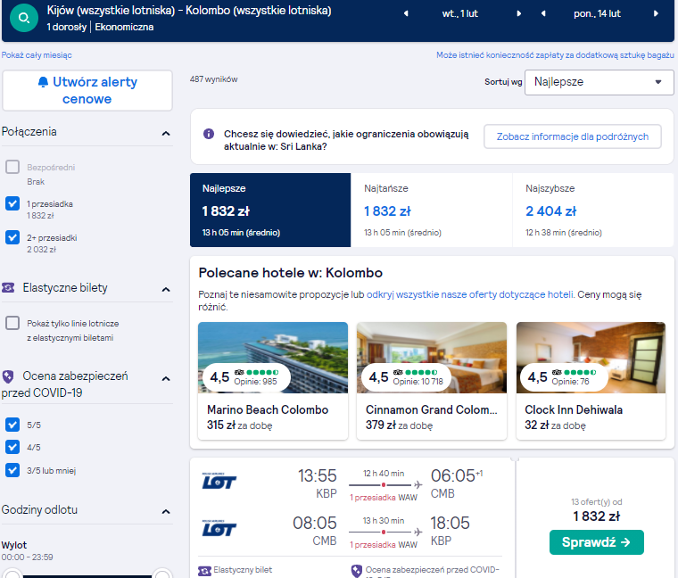Uncheck the 1 przesiadka checkbox
Screen dimensions: 678x578
click(x=12, y=203)
